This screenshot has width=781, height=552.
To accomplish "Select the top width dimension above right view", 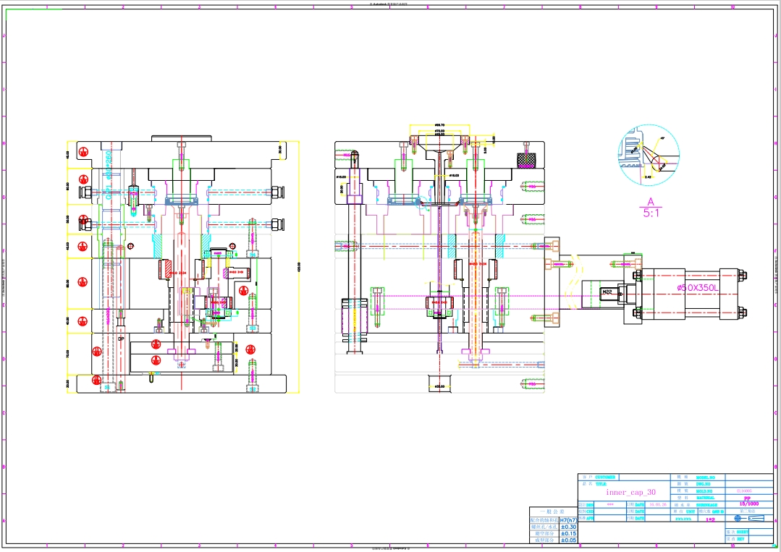I will click(439, 125).
